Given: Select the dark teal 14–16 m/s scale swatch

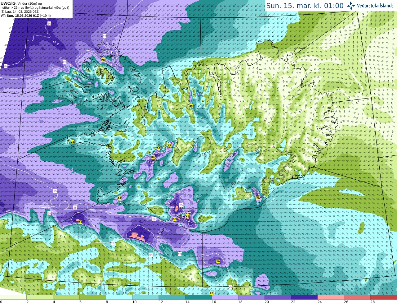Looking at the screenshot, I should tap(198, 297).
